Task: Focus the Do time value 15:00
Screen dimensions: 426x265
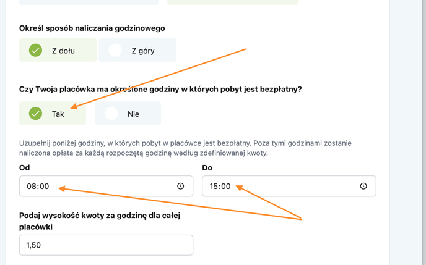Action: pos(220,187)
